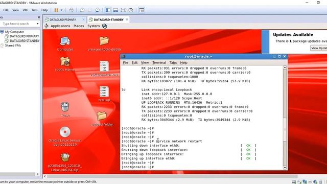
Task: Open the terminal Terminal menu
Action: click(x=159, y=62)
